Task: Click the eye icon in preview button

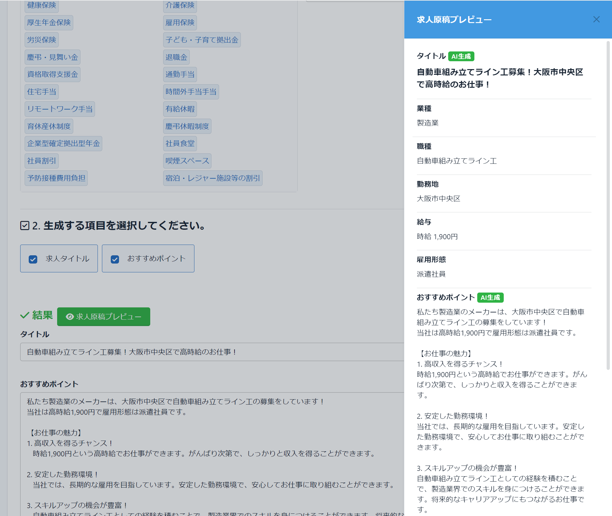Action: pos(70,317)
